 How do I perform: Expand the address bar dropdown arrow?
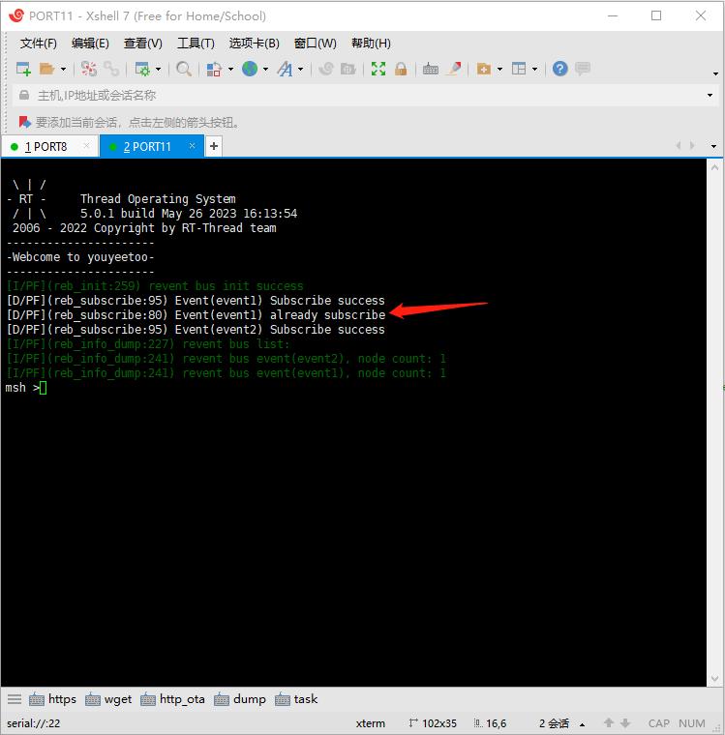pos(710,96)
